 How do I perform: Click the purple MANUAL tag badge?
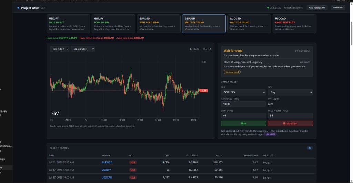tap(270, 134)
